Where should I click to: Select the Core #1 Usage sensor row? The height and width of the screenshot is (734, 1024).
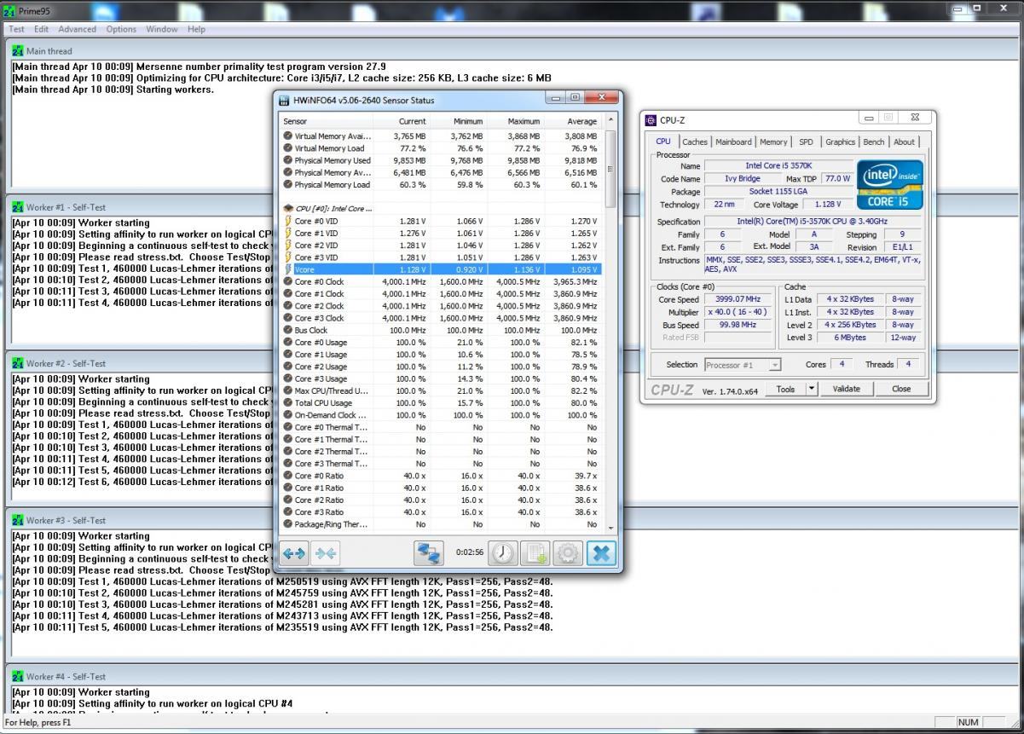pyautogui.click(x=441, y=355)
